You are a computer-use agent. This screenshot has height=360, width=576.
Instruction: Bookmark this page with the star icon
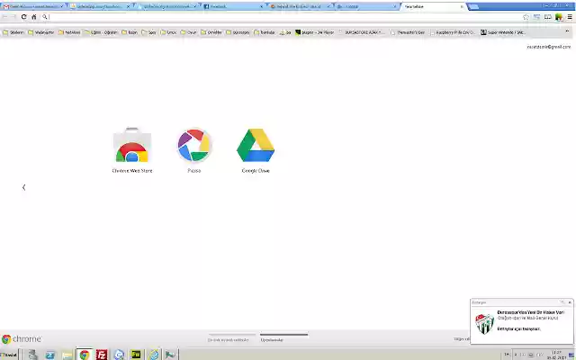(526, 17)
